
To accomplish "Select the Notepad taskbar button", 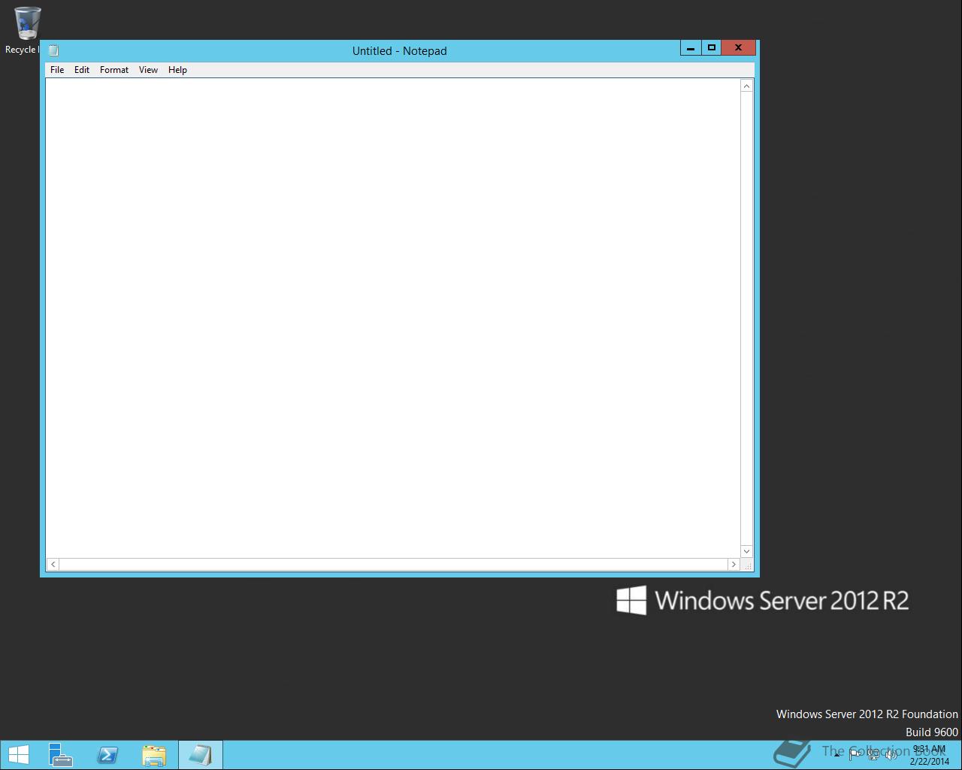I will tap(200, 755).
